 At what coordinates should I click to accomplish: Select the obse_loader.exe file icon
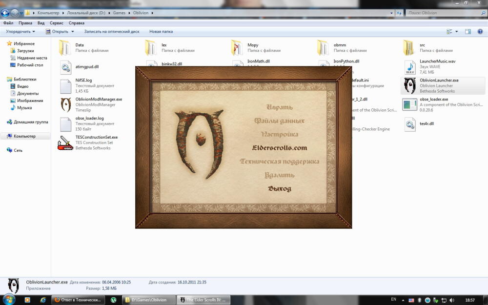pos(409,104)
